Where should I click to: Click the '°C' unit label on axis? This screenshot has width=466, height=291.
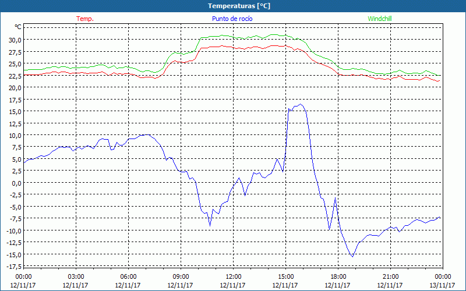[x=18, y=27]
